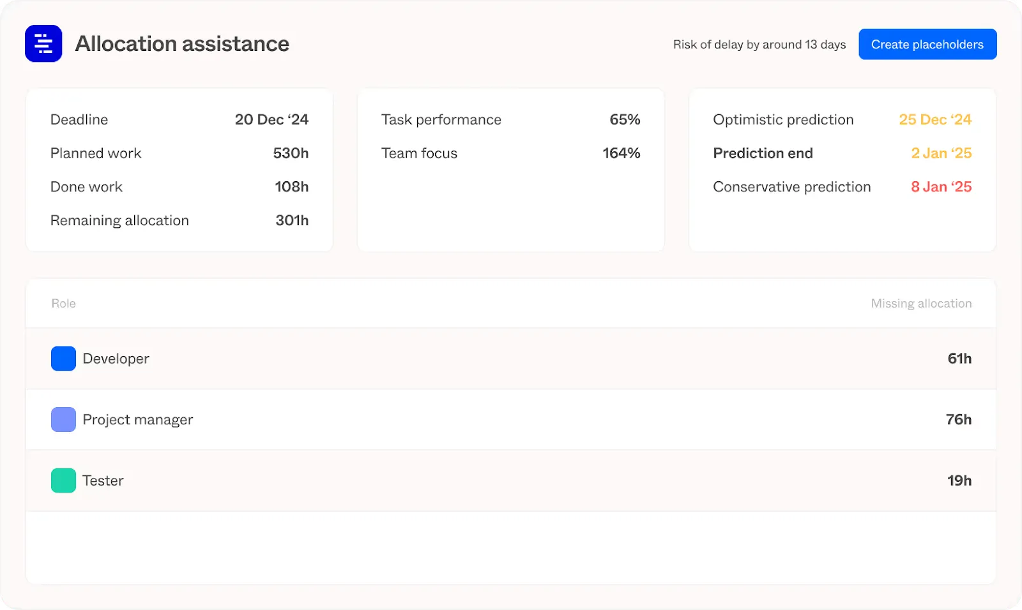Click the Risk of delay warning text

coord(759,45)
